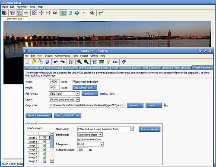Click the View button next to Browse
Viewport: 216px width, 167px height.
pos(154,105)
